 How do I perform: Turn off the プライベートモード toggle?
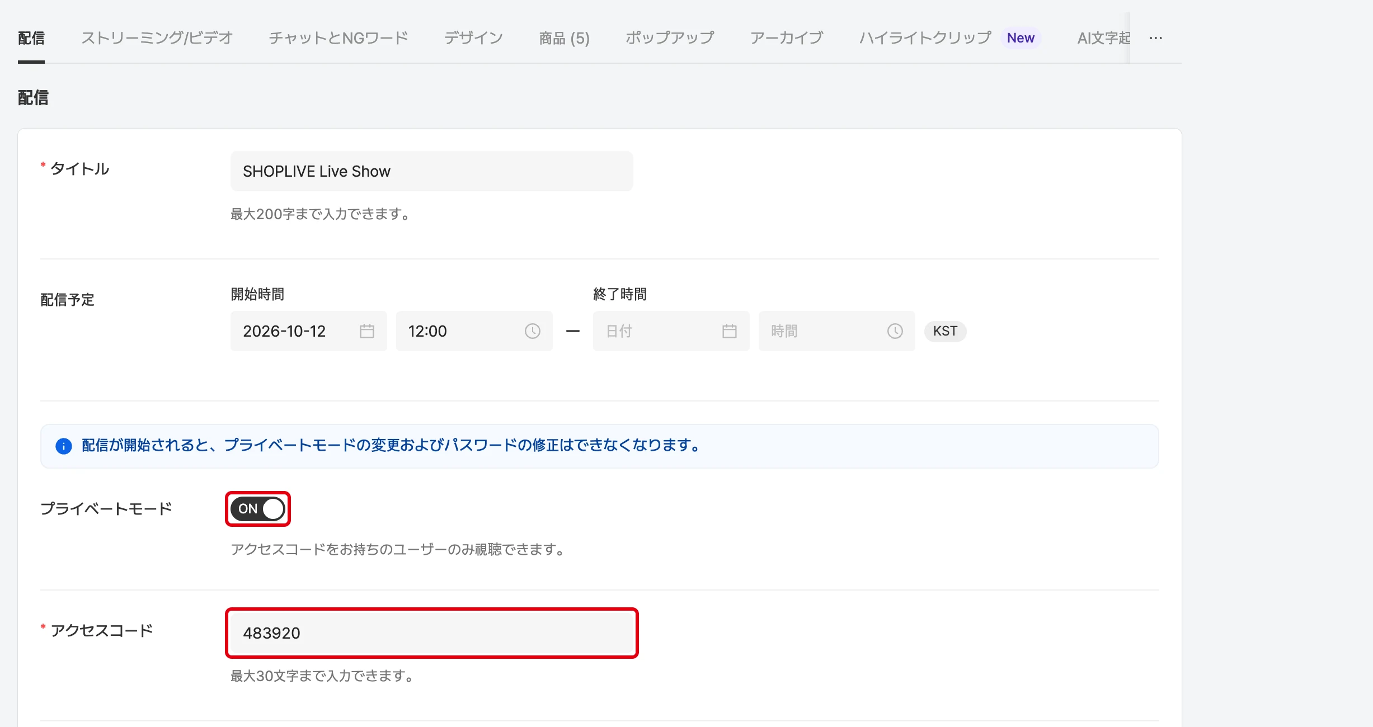(x=258, y=509)
